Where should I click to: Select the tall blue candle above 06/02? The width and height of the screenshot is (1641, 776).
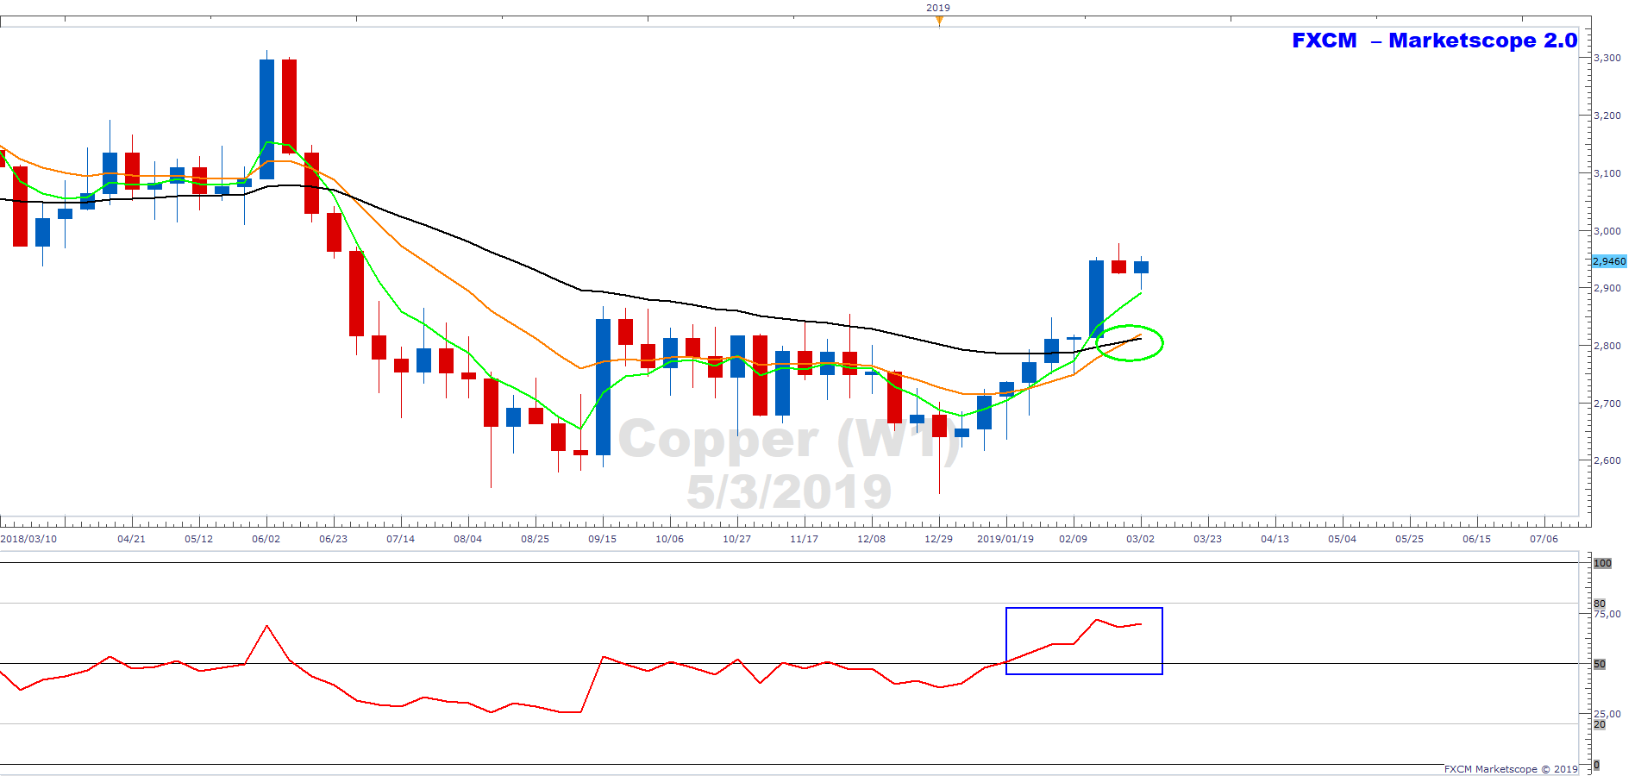pyautogui.click(x=266, y=119)
